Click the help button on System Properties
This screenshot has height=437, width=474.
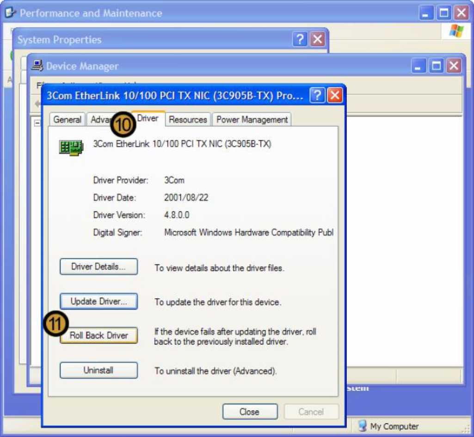pos(300,39)
